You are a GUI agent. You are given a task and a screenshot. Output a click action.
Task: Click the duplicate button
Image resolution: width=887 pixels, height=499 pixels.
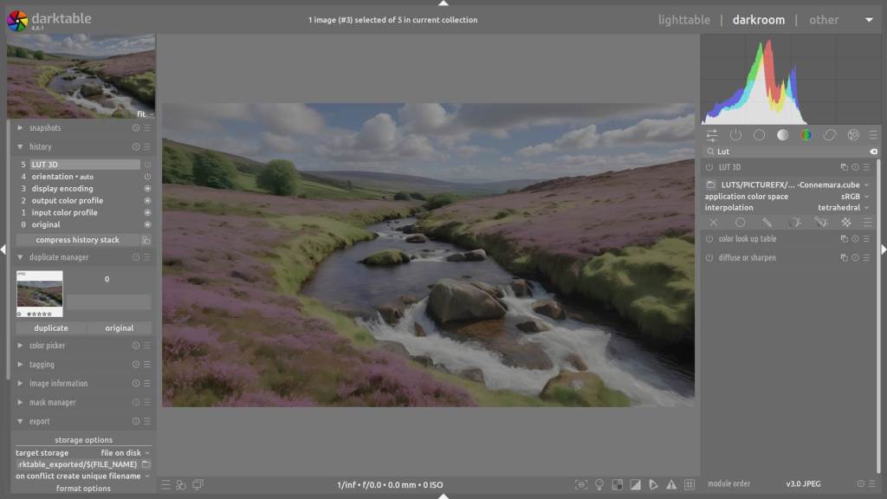coord(51,328)
